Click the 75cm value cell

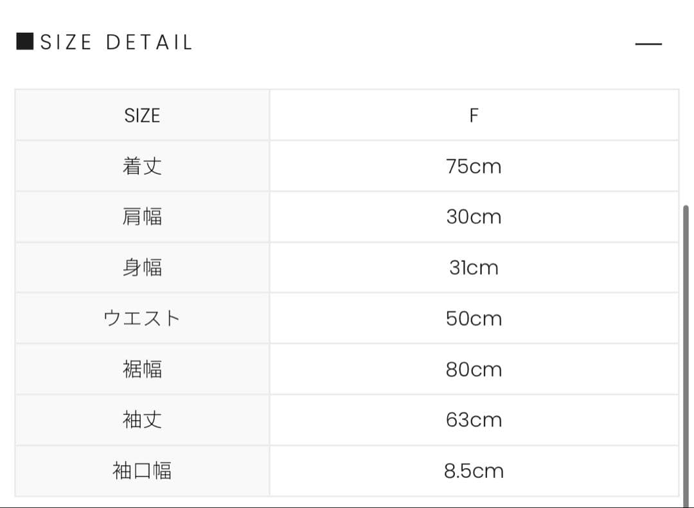pyautogui.click(x=474, y=166)
